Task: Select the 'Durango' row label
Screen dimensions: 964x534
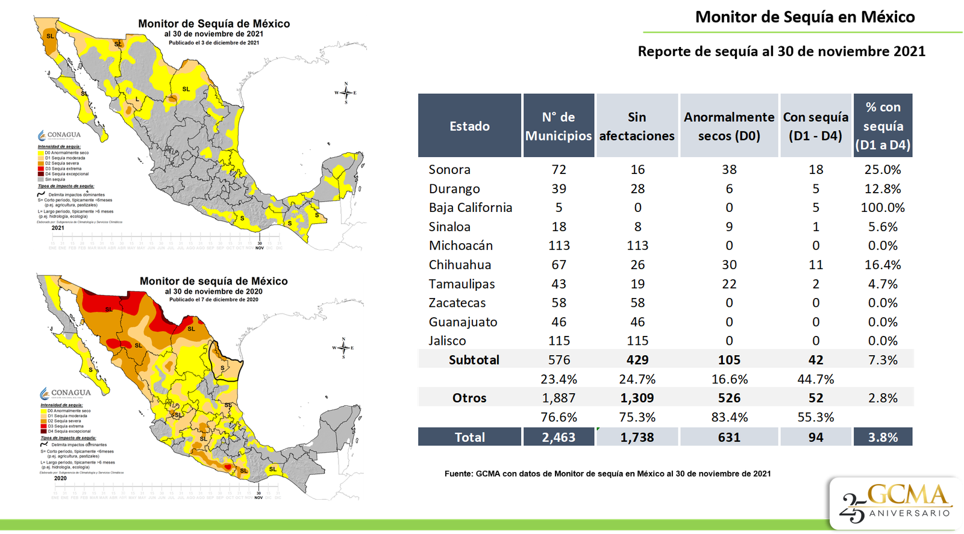Action: coord(454,189)
